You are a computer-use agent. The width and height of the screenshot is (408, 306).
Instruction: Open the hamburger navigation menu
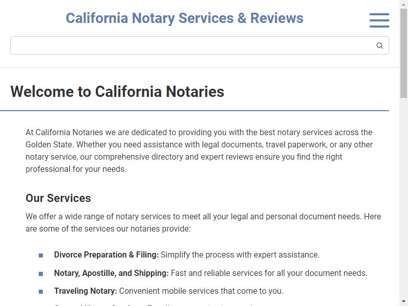(x=379, y=20)
